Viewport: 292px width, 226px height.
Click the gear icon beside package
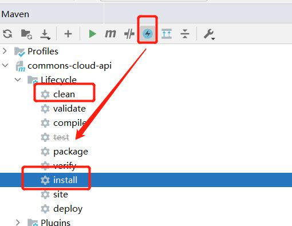pyautogui.click(x=45, y=152)
